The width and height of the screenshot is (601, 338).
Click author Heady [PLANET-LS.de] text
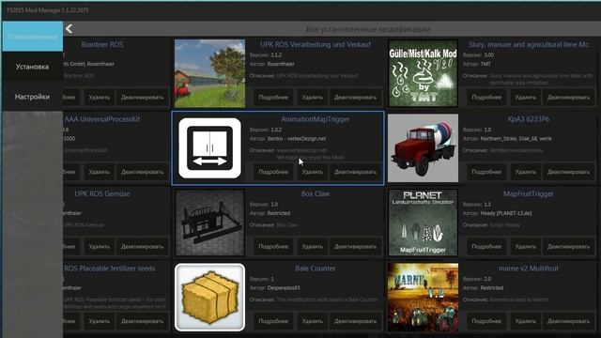click(x=506, y=213)
